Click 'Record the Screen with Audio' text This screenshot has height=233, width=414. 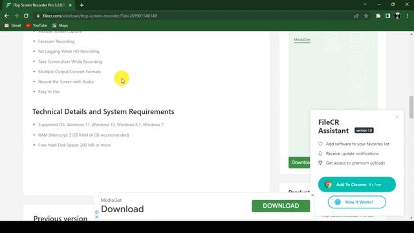(x=66, y=82)
